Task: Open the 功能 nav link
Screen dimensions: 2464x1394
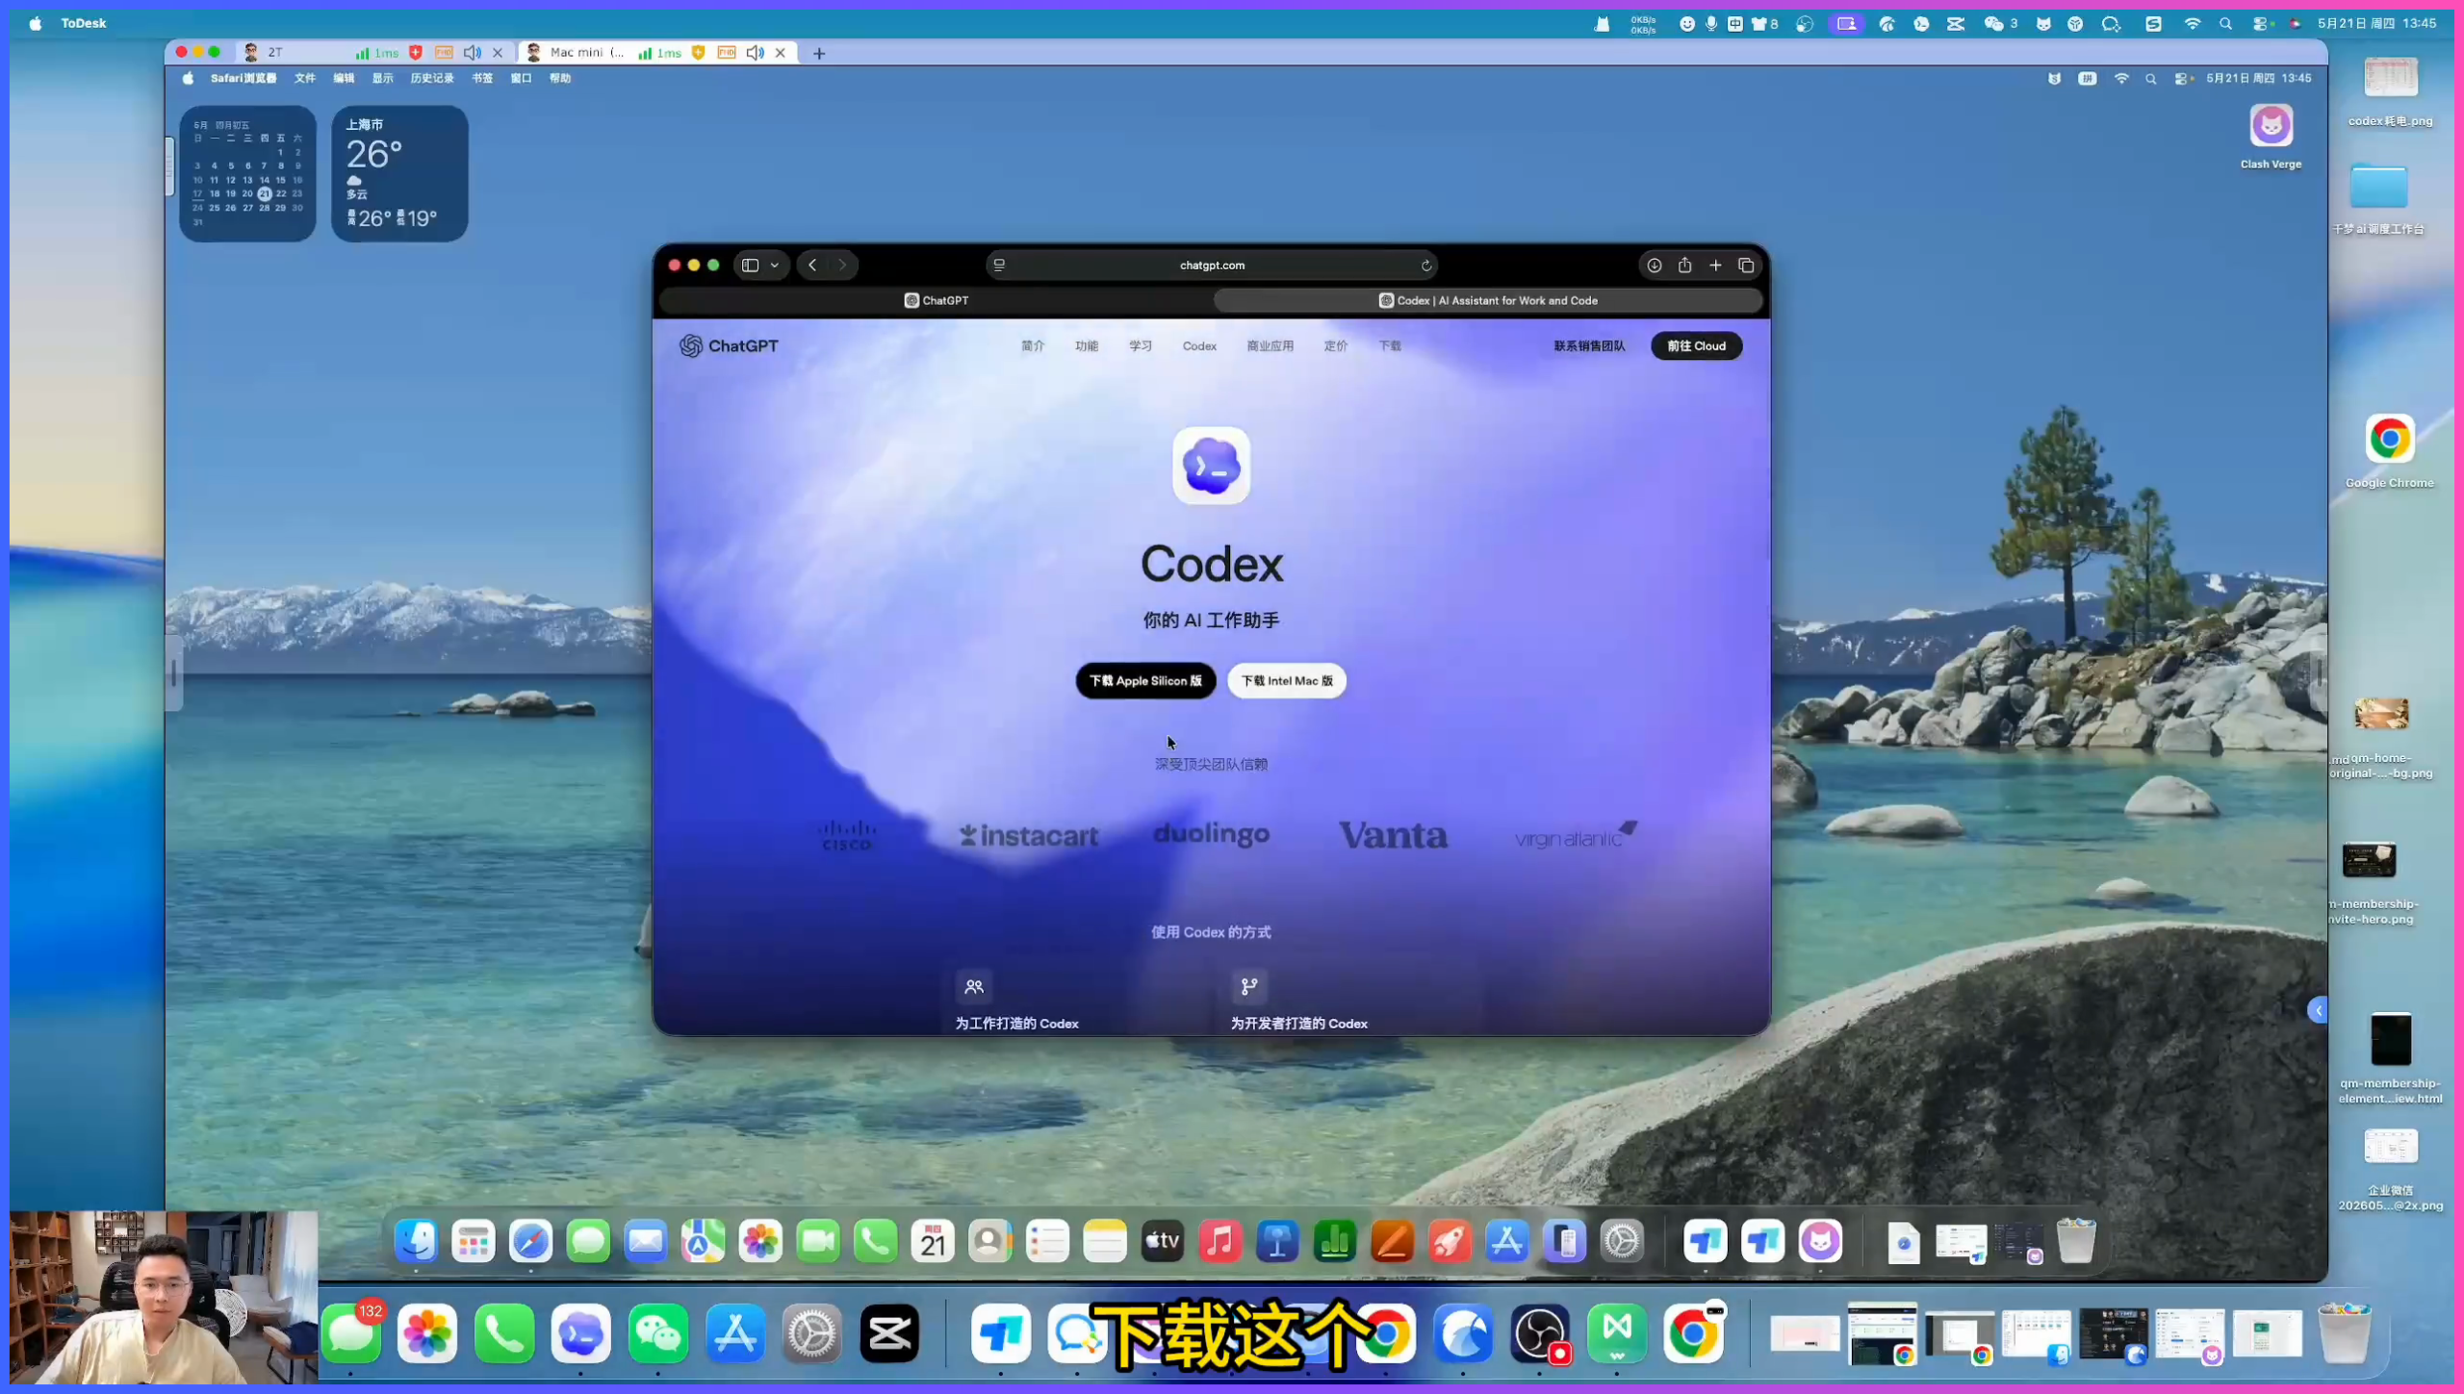Action: [1087, 346]
